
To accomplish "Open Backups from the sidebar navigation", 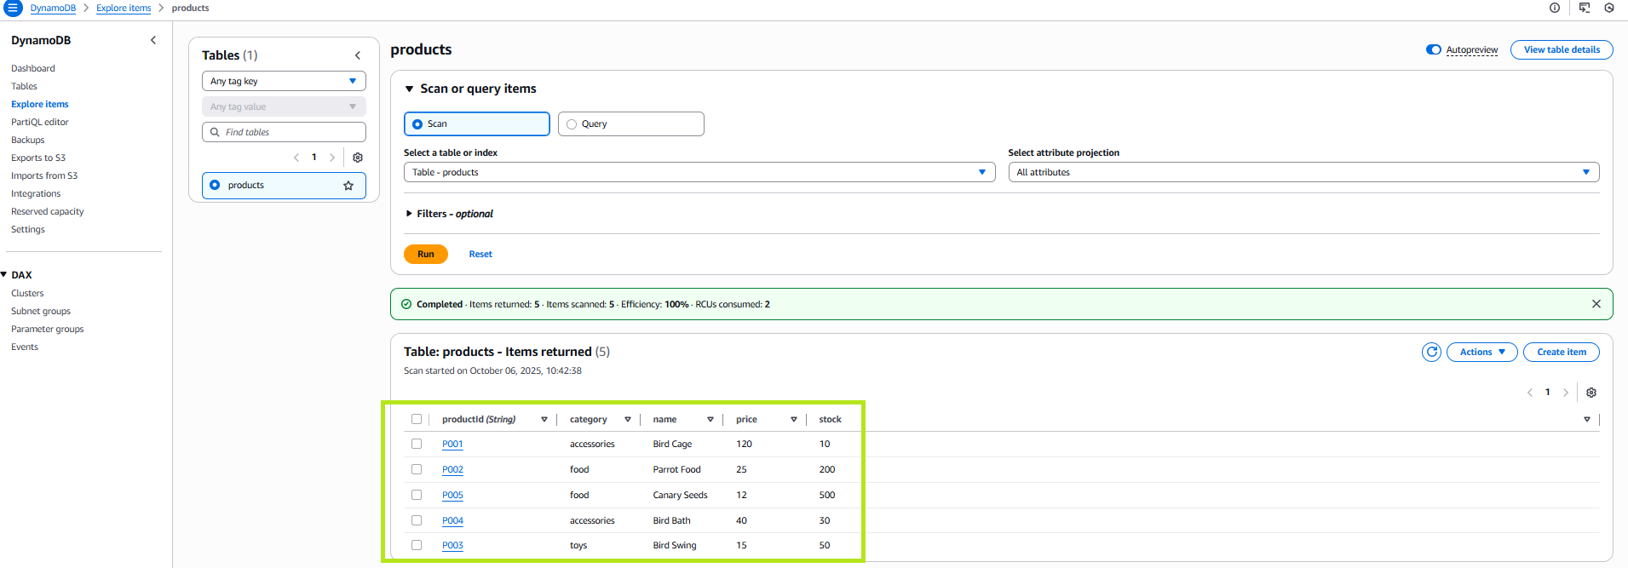I will coord(28,140).
